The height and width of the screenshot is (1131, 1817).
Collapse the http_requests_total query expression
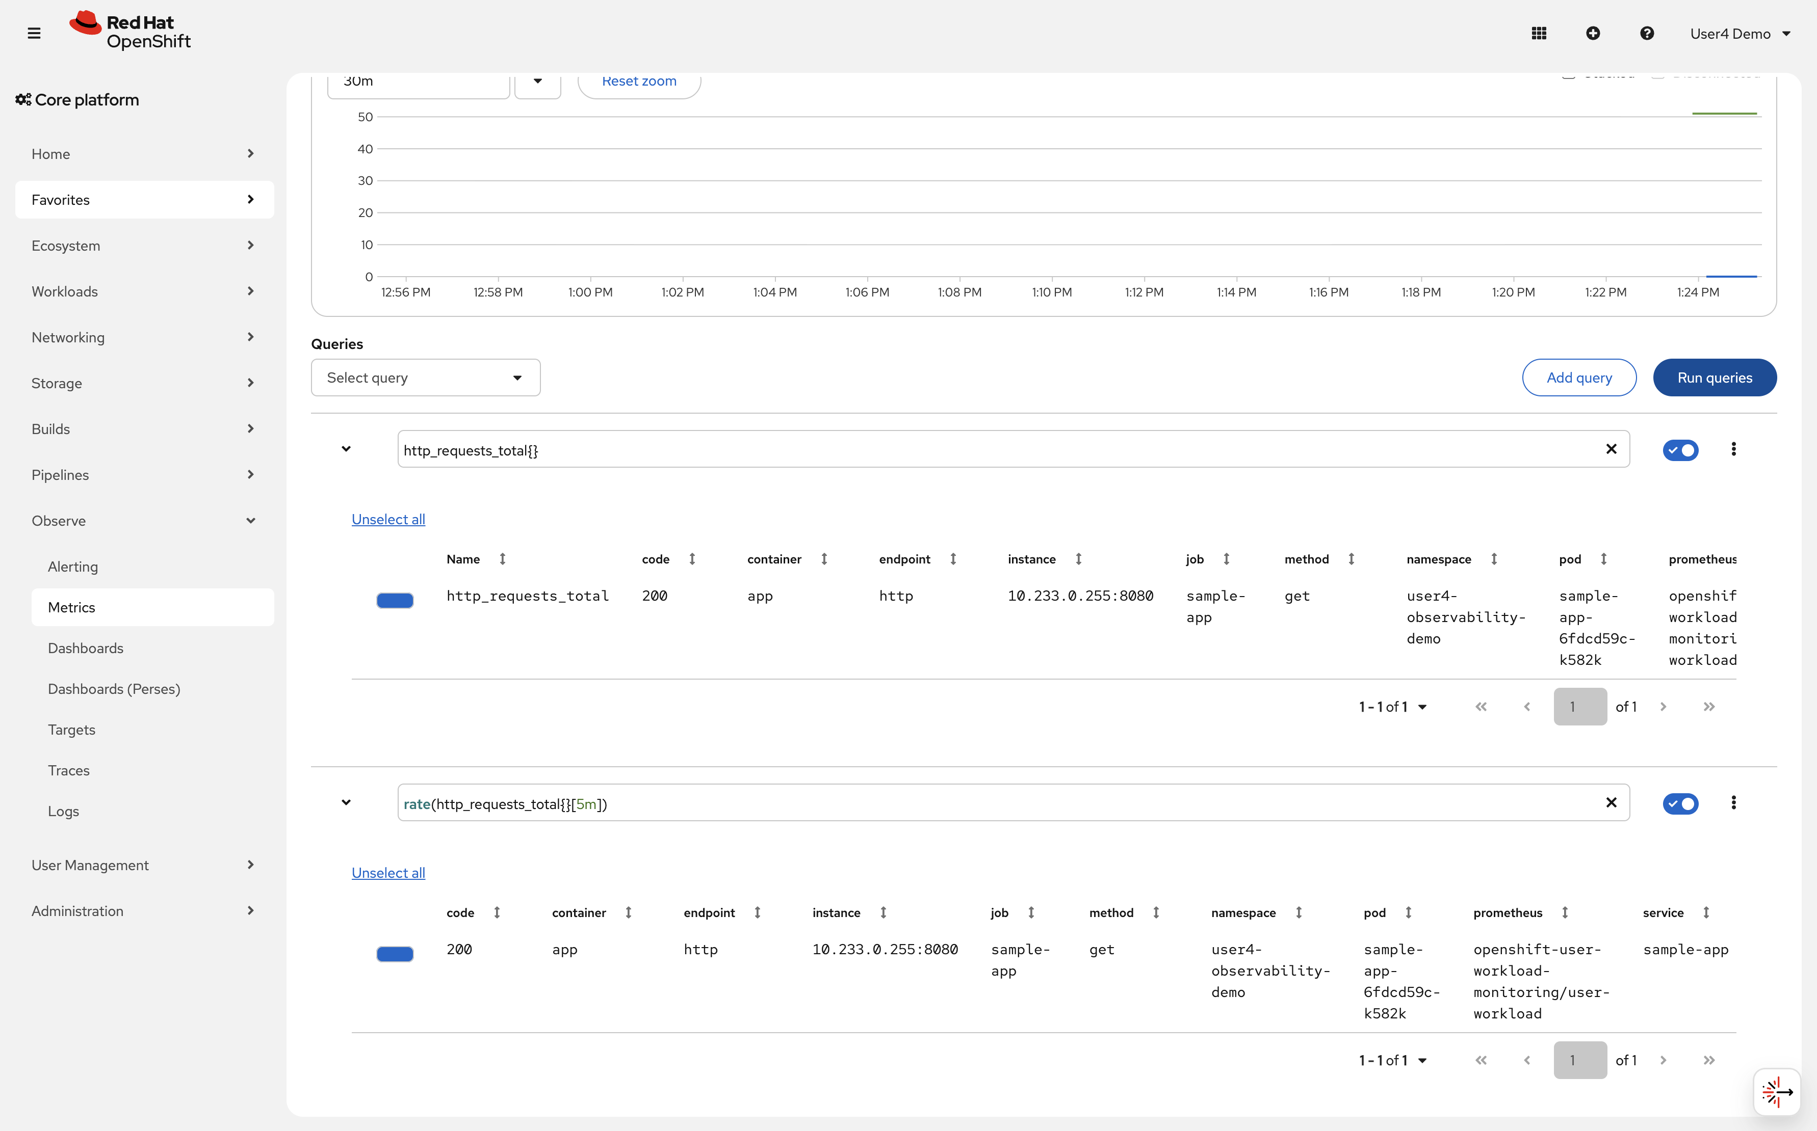(347, 448)
